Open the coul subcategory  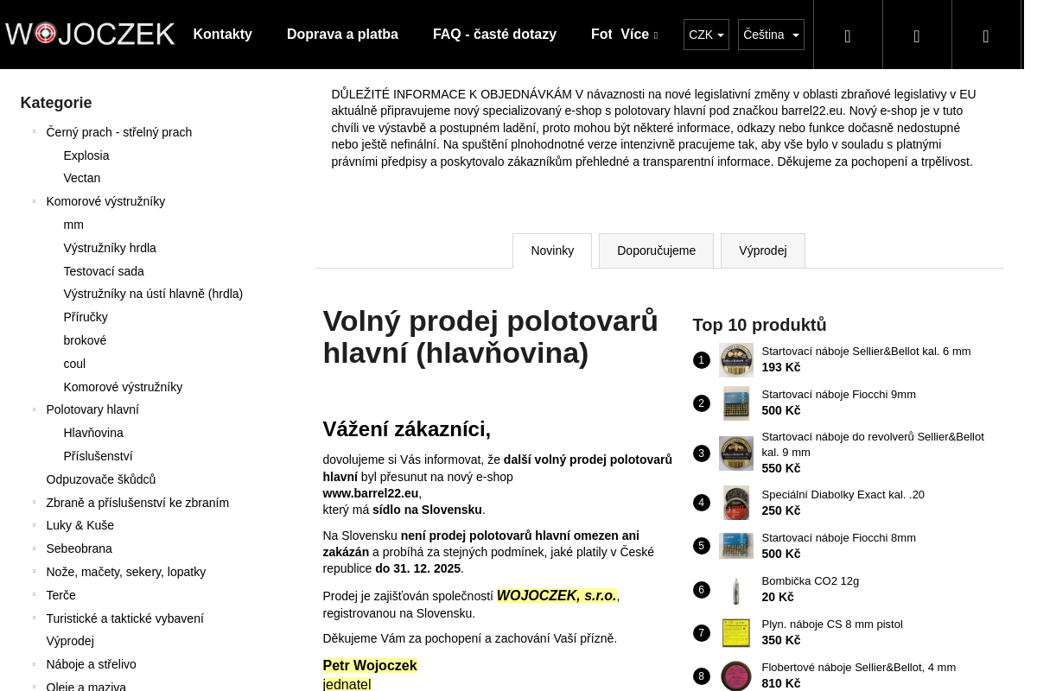coord(74,364)
